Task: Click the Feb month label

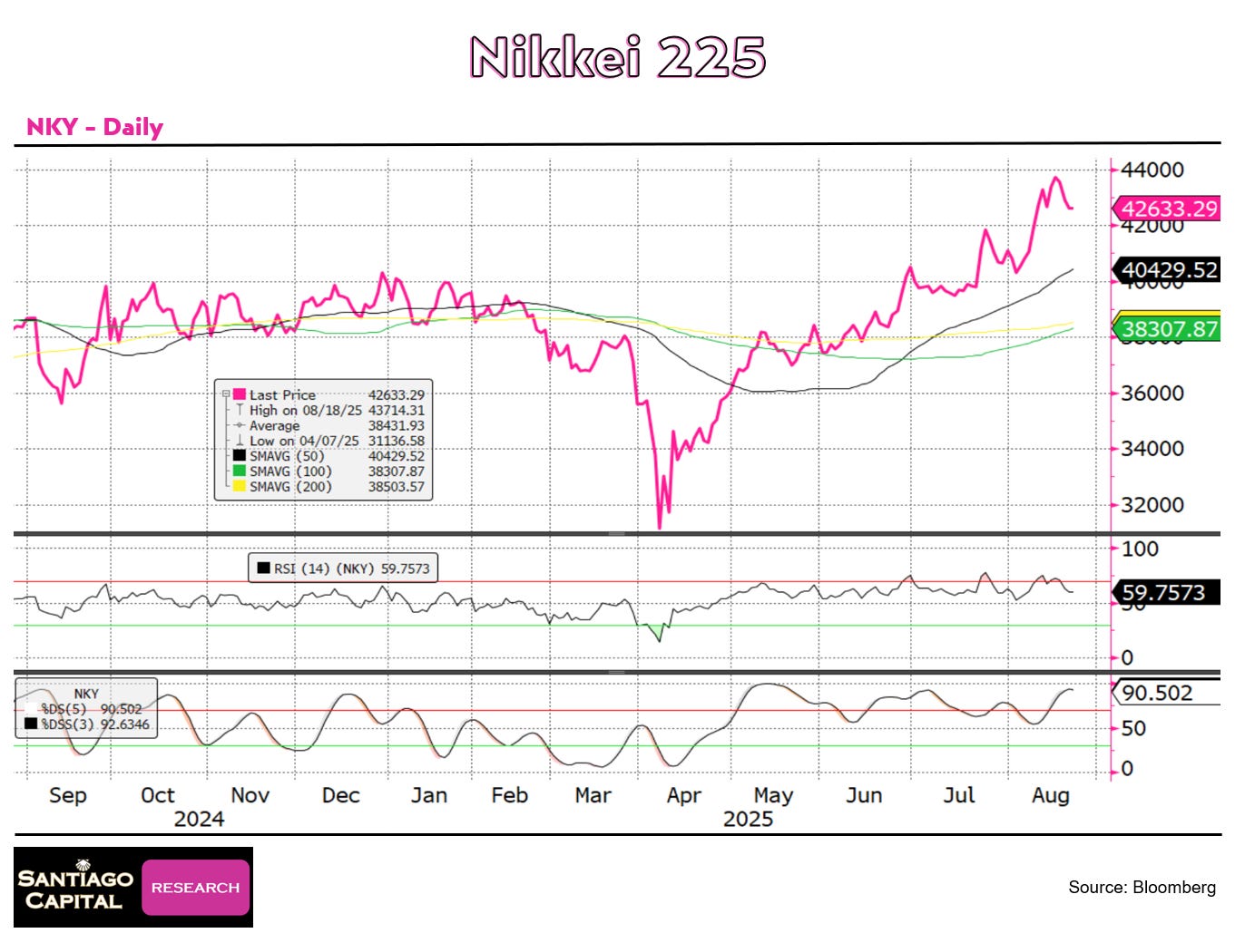Action: click(510, 796)
